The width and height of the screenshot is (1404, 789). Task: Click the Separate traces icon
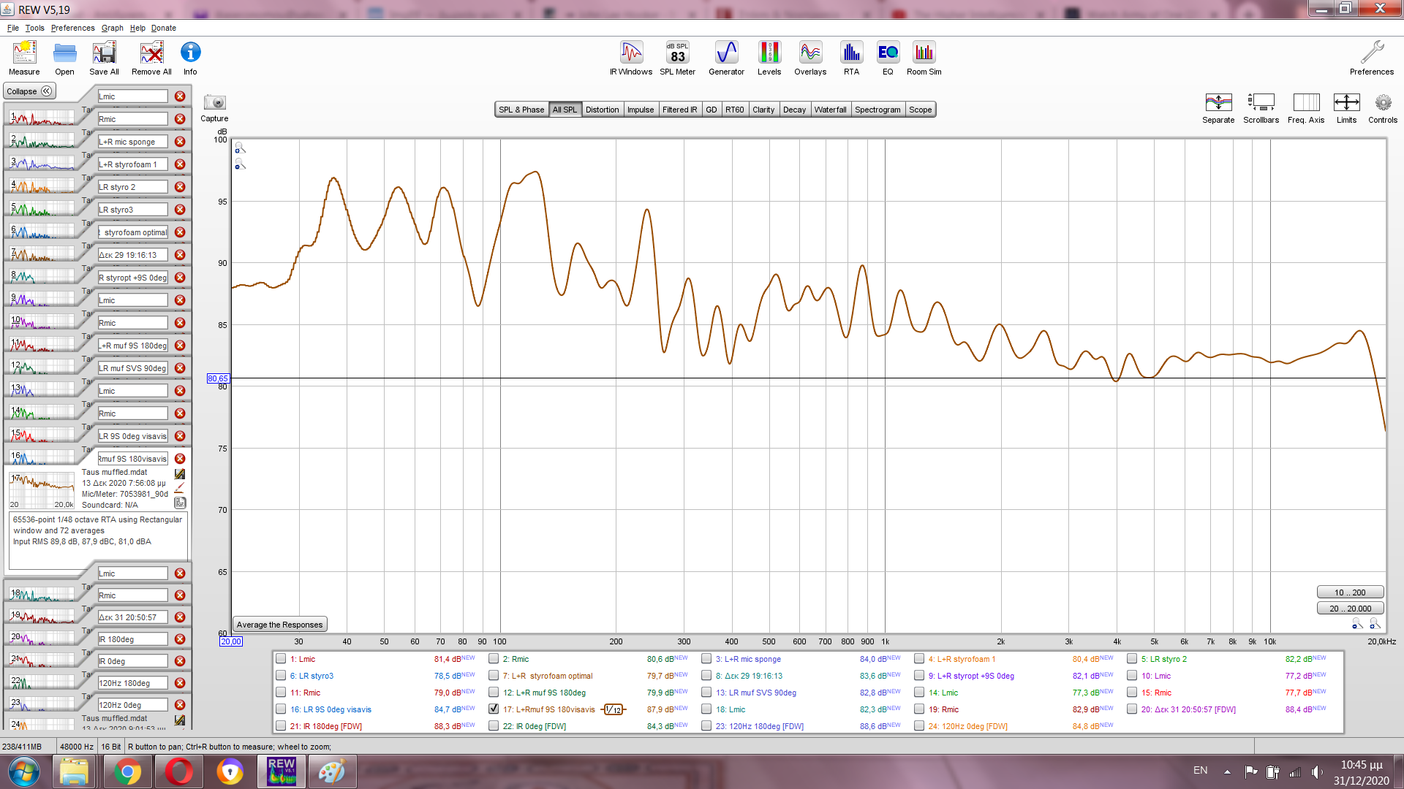(1218, 108)
